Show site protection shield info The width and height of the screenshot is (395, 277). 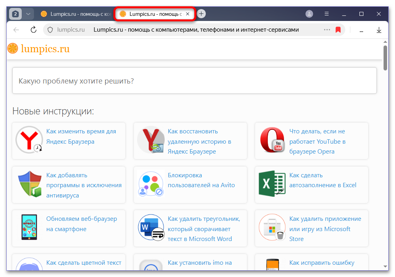tap(50, 30)
